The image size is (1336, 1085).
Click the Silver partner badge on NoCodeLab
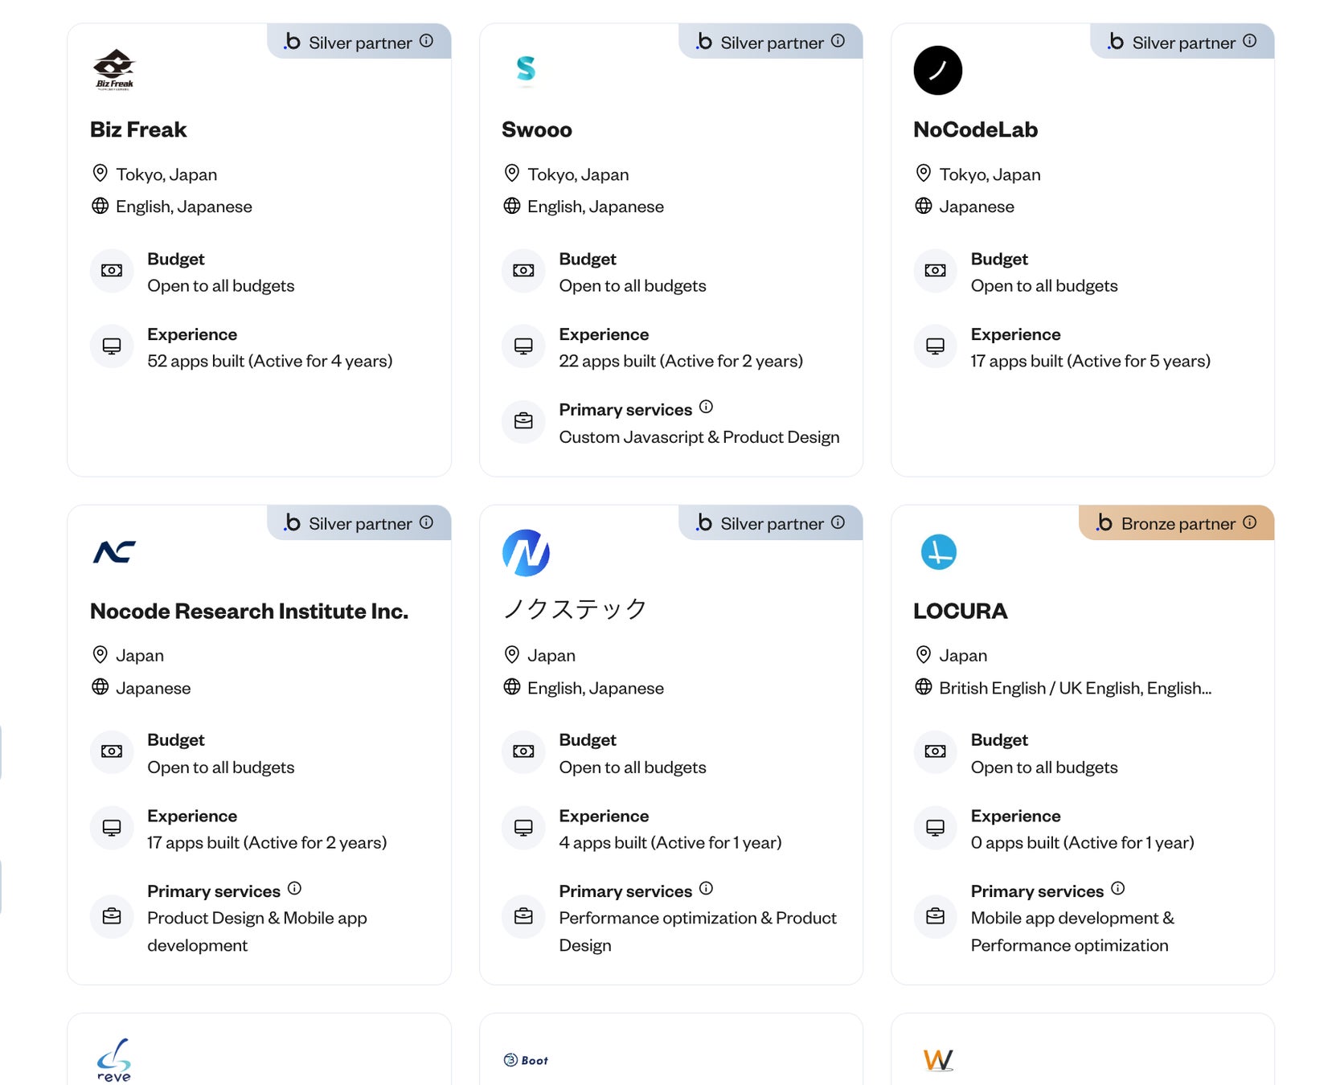[1182, 42]
